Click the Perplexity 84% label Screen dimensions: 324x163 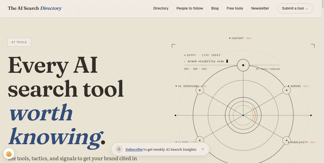coord(302,142)
